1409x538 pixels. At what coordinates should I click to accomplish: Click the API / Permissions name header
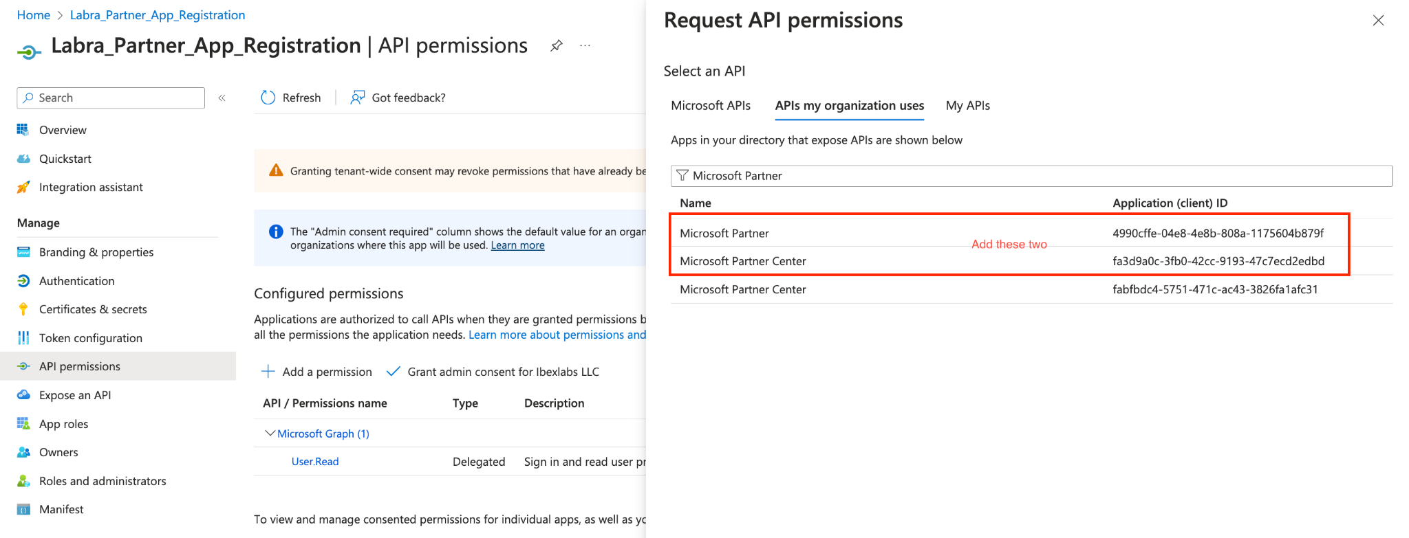325,403
